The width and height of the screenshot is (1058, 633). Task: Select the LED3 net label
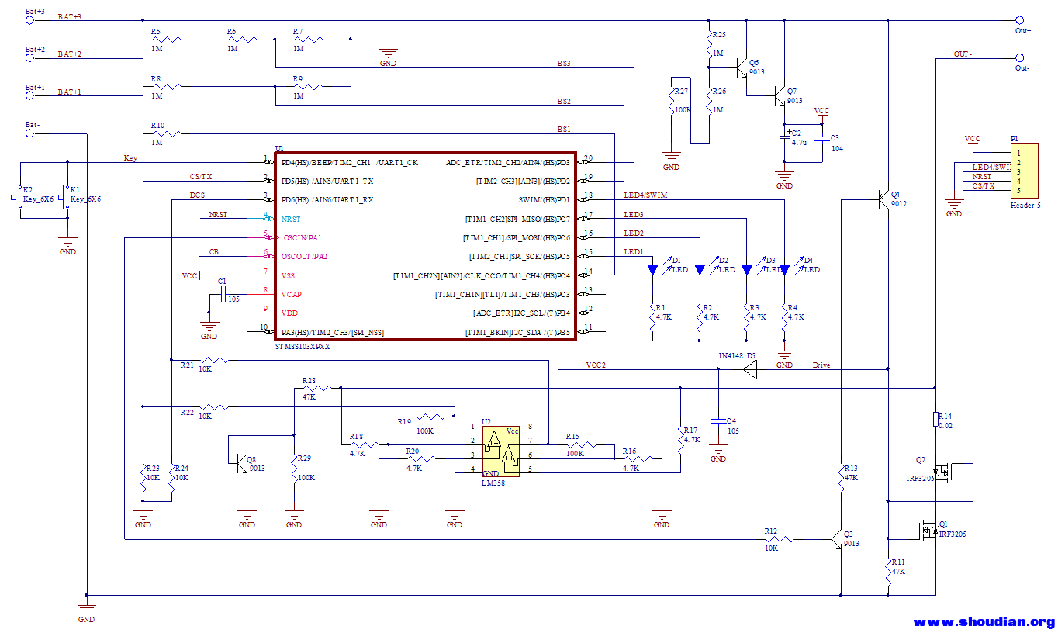pyautogui.click(x=634, y=214)
